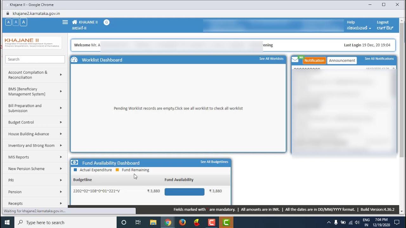Click the browser address bar URL
Viewport: 406px width, 228px height.
36,14
